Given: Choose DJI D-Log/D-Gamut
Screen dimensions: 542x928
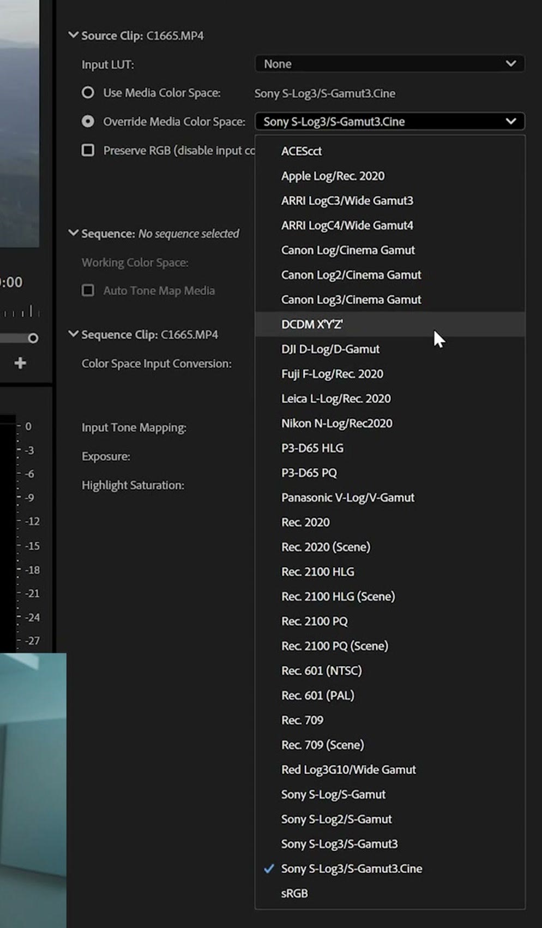Looking at the screenshot, I should (x=389, y=349).
